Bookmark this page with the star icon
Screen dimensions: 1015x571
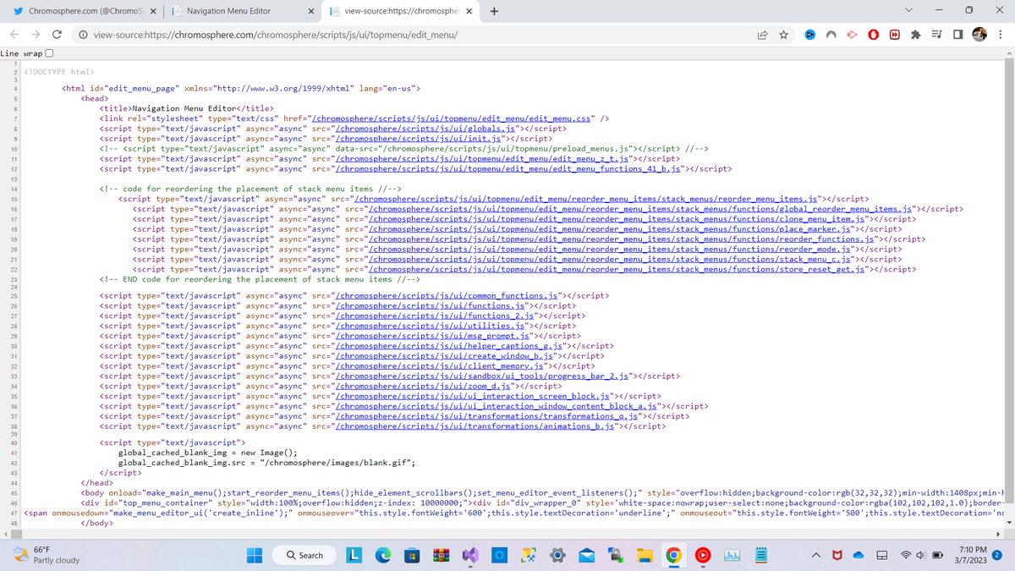(784, 35)
